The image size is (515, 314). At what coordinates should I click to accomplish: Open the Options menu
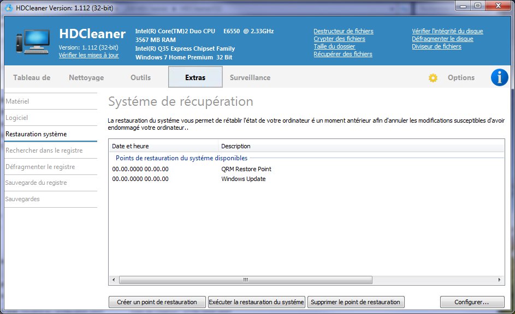pos(461,77)
